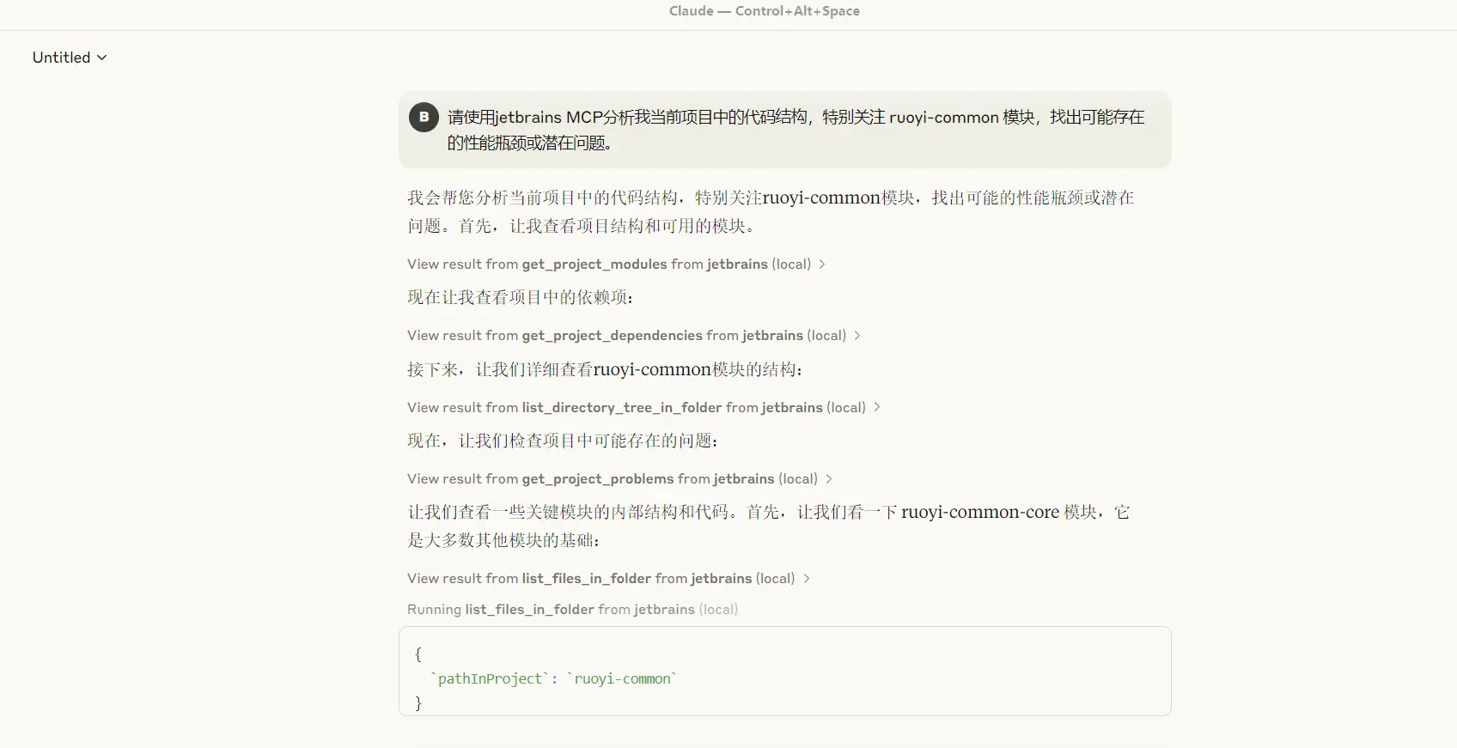Click the text '现在，让我们检查项目中可能存在的问题:'
The height and width of the screenshot is (748, 1457).
coord(563,441)
